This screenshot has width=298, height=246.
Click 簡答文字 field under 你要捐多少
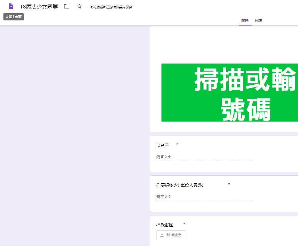204,197
